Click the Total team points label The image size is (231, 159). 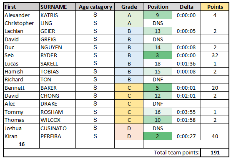coord(177,152)
